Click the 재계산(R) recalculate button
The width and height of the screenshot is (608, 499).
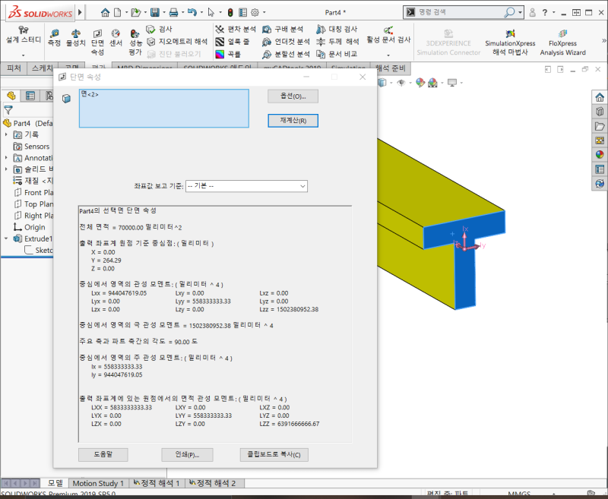293,121
